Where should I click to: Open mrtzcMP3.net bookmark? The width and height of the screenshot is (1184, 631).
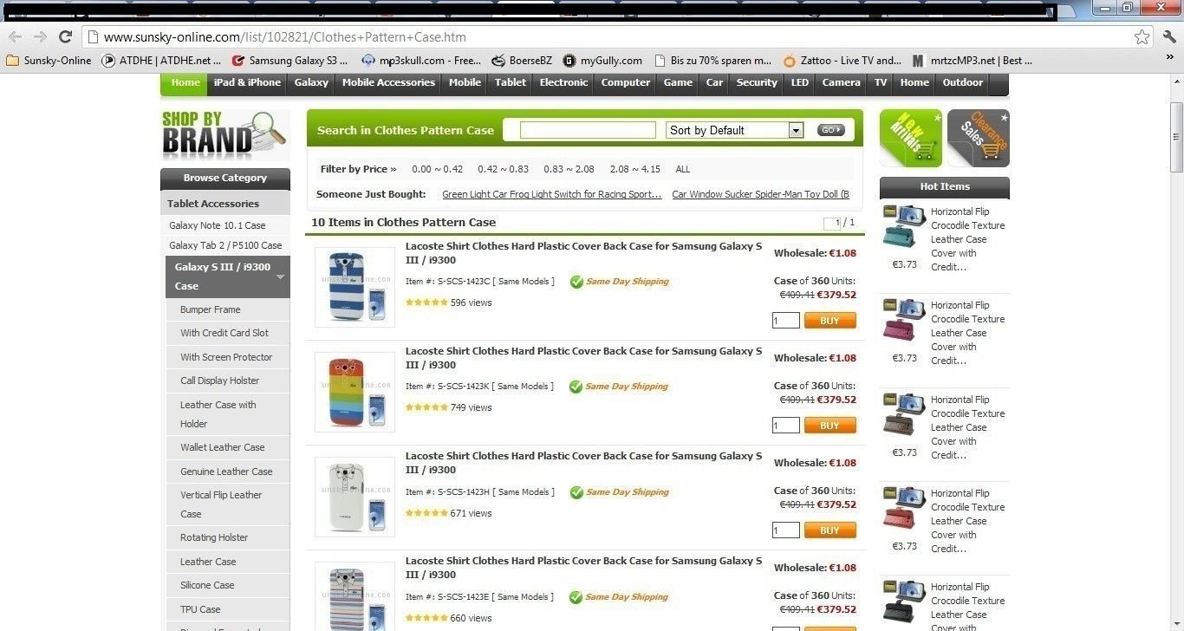pos(973,61)
